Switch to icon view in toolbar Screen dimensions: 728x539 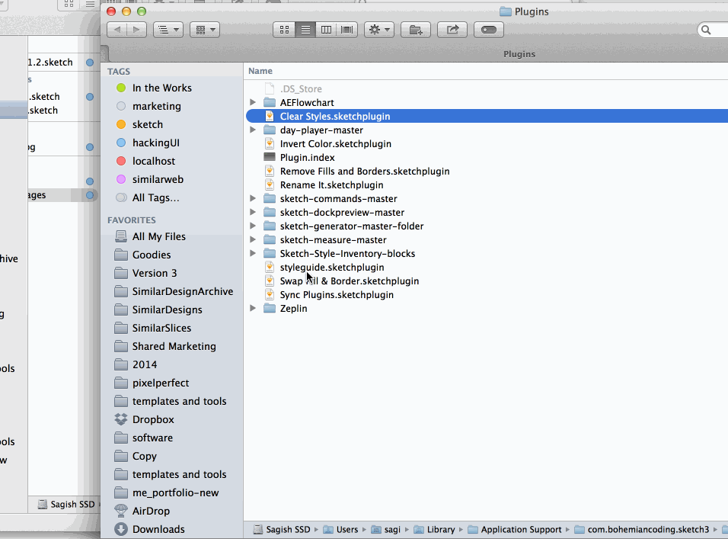point(284,30)
